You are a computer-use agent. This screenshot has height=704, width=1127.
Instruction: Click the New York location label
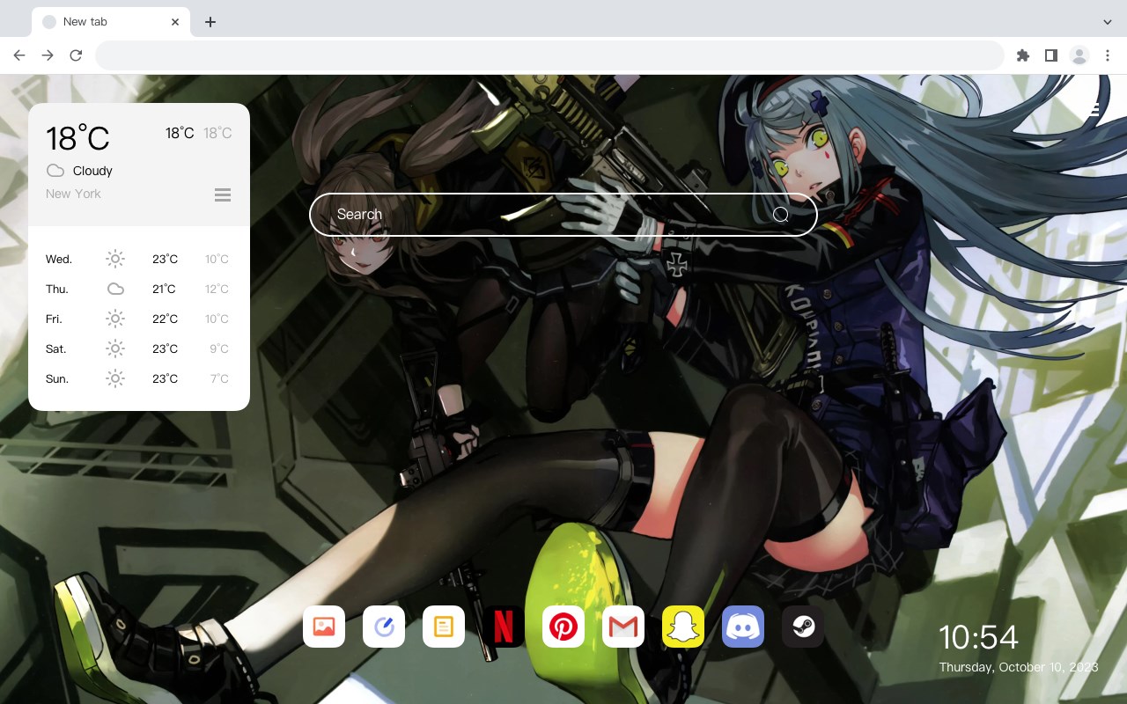pyautogui.click(x=73, y=194)
